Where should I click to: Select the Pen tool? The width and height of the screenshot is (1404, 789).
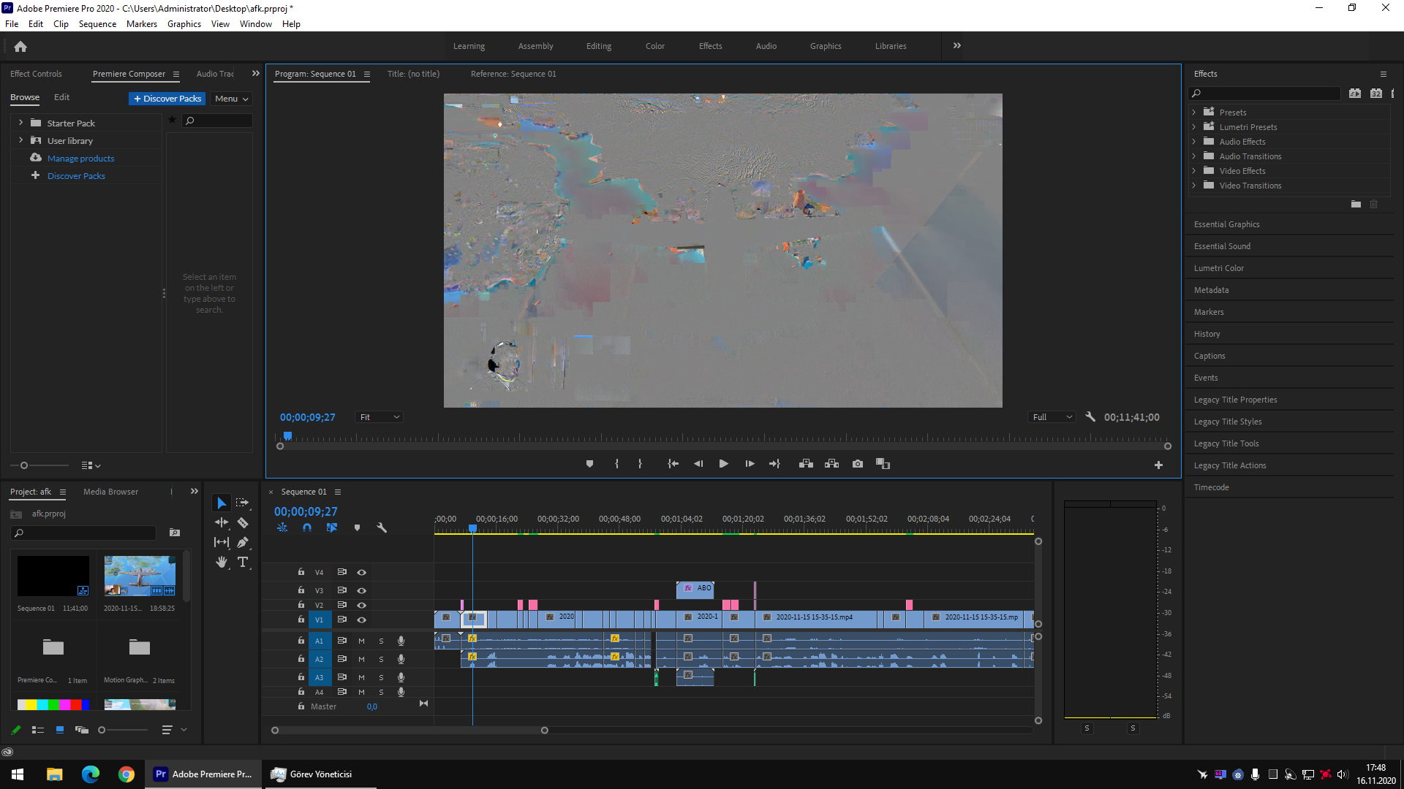[x=243, y=542]
